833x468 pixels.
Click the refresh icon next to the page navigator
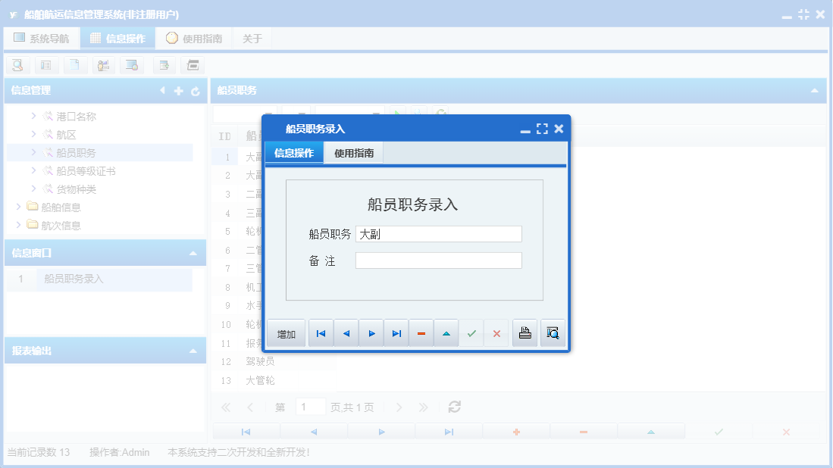click(453, 406)
